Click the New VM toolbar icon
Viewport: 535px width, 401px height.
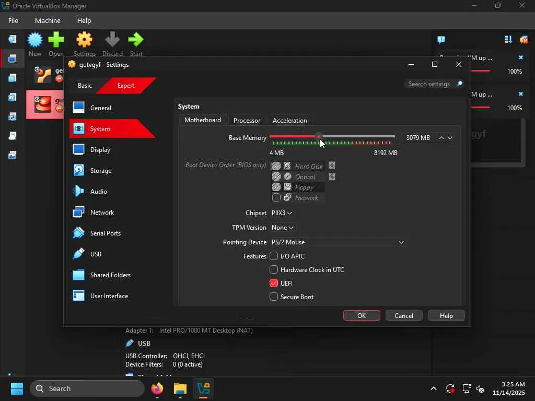coord(35,40)
